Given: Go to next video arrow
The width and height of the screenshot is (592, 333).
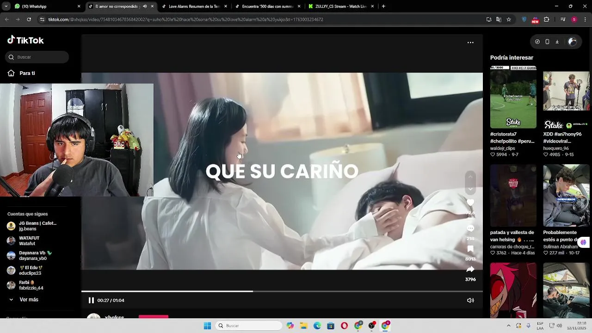Looking at the screenshot, I should coord(470,189).
